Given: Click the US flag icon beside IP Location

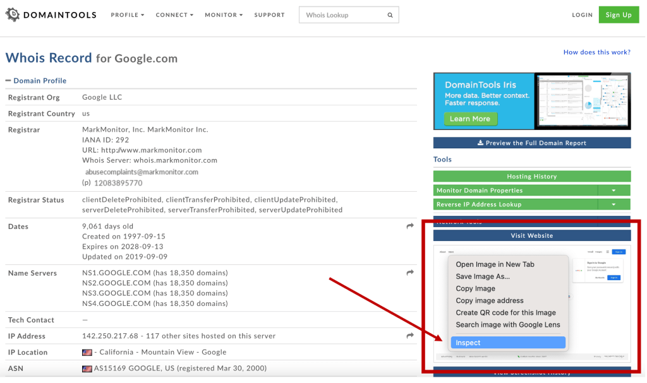Looking at the screenshot, I should point(87,353).
